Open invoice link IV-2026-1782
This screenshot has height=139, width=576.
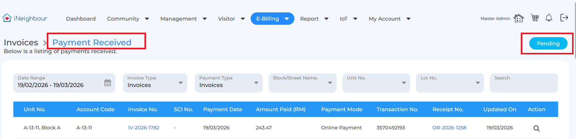pos(144,128)
